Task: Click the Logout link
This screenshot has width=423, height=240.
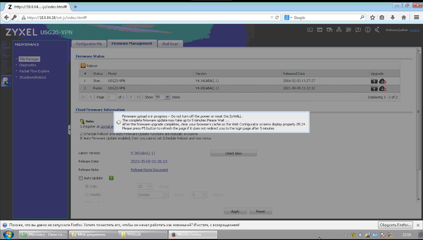Action: point(415,30)
